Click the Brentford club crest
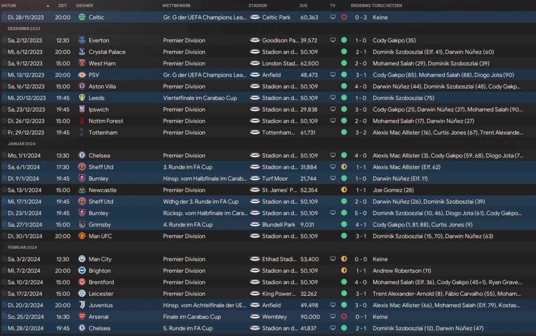Viewport: 536px width, 336px height. click(82, 282)
